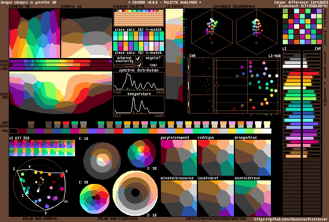
Task: Click the bottom-left C: 50 colour wheel
Action: [x=94, y=198]
